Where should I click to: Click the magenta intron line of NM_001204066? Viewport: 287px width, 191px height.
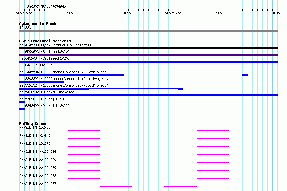coord(148,154)
